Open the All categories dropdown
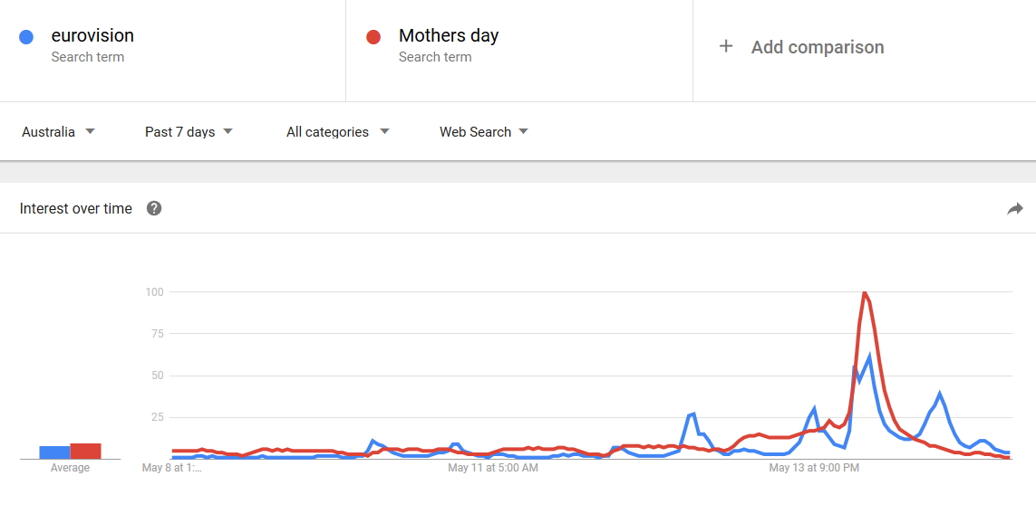This screenshot has width=1036, height=514. coord(337,132)
